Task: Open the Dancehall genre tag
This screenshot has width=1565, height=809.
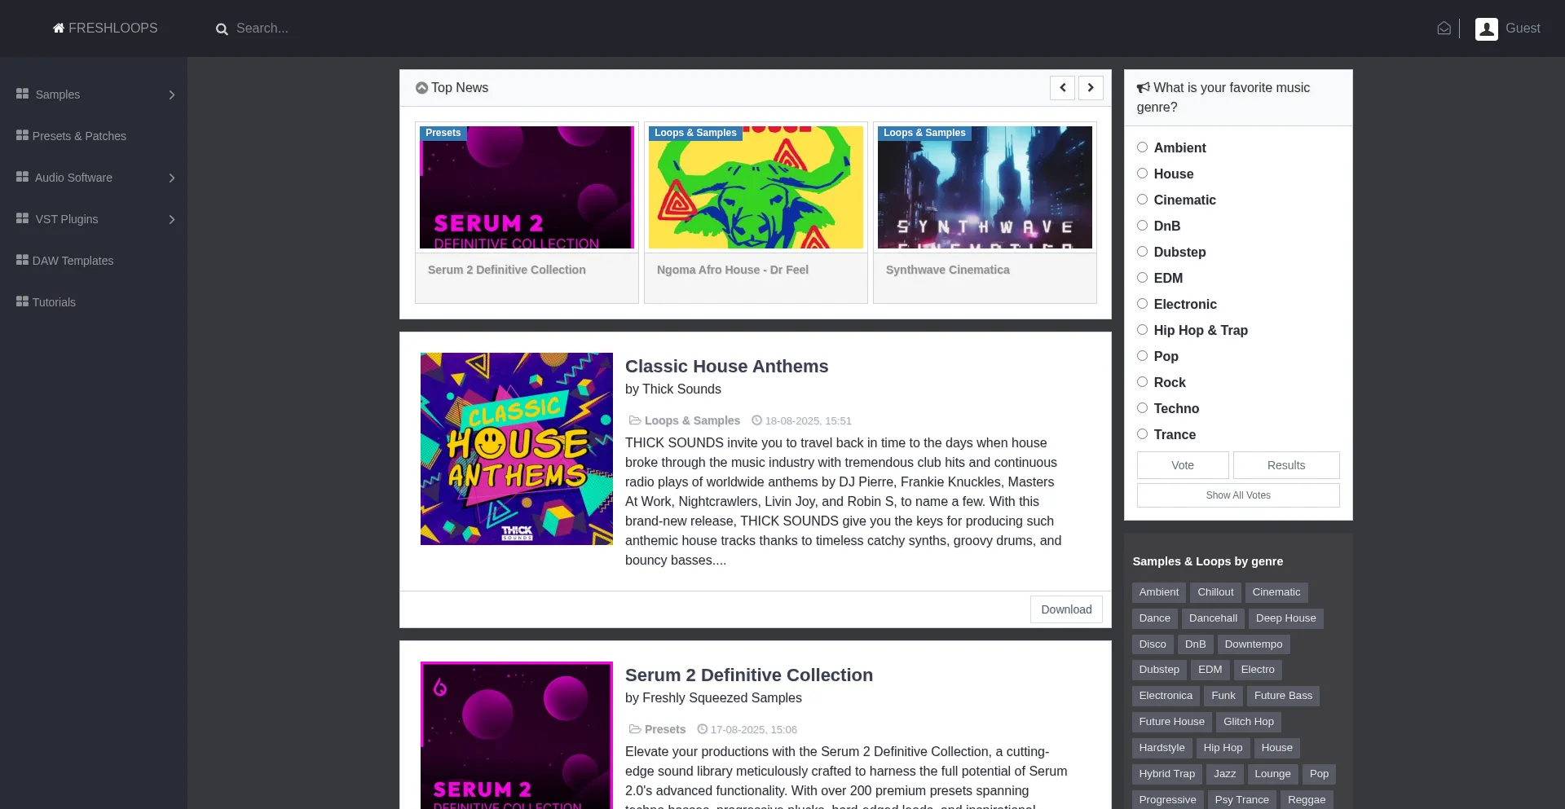Action: 1213,618
